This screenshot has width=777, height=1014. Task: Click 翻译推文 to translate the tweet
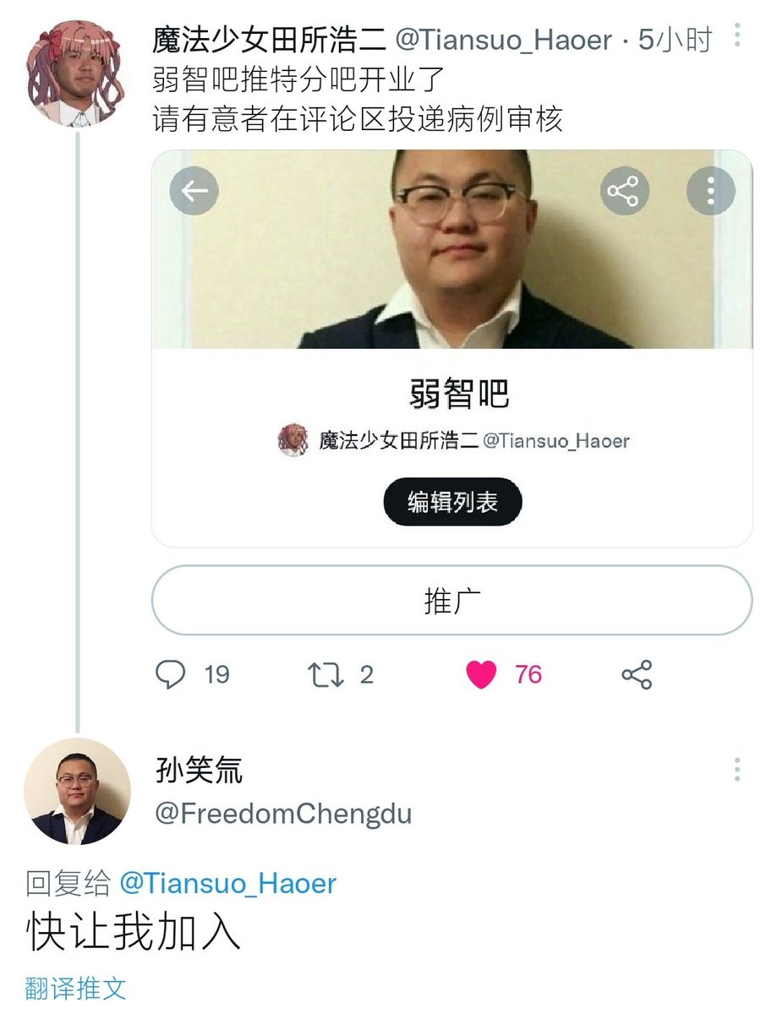76,987
